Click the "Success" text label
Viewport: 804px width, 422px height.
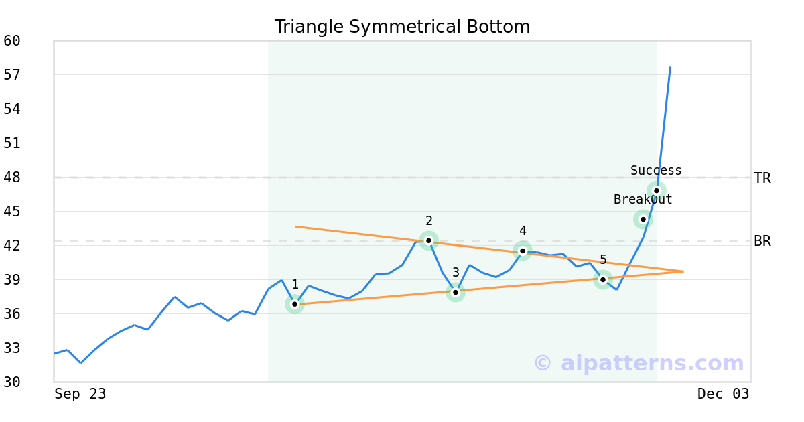coord(656,171)
